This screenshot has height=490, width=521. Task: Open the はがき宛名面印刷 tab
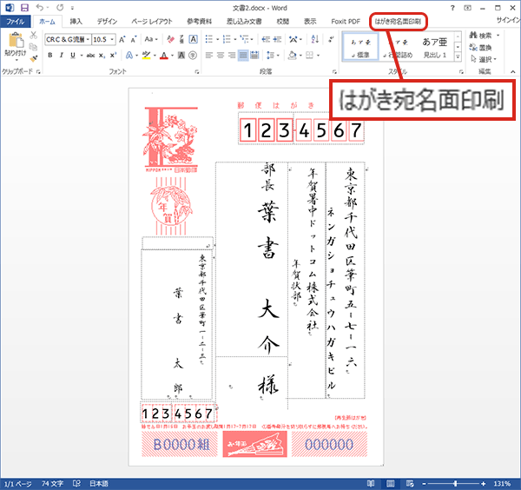[x=398, y=22]
